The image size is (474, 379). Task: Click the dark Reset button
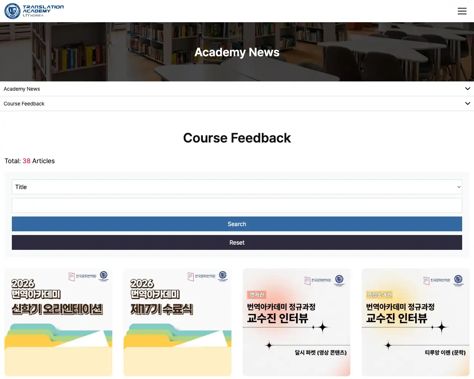(x=237, y=242)
